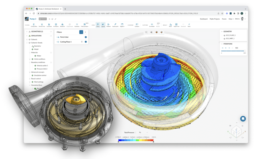256x159 pixels.
Task: Expand the GEOMETRIES tree item
Action: coord(27,31)
